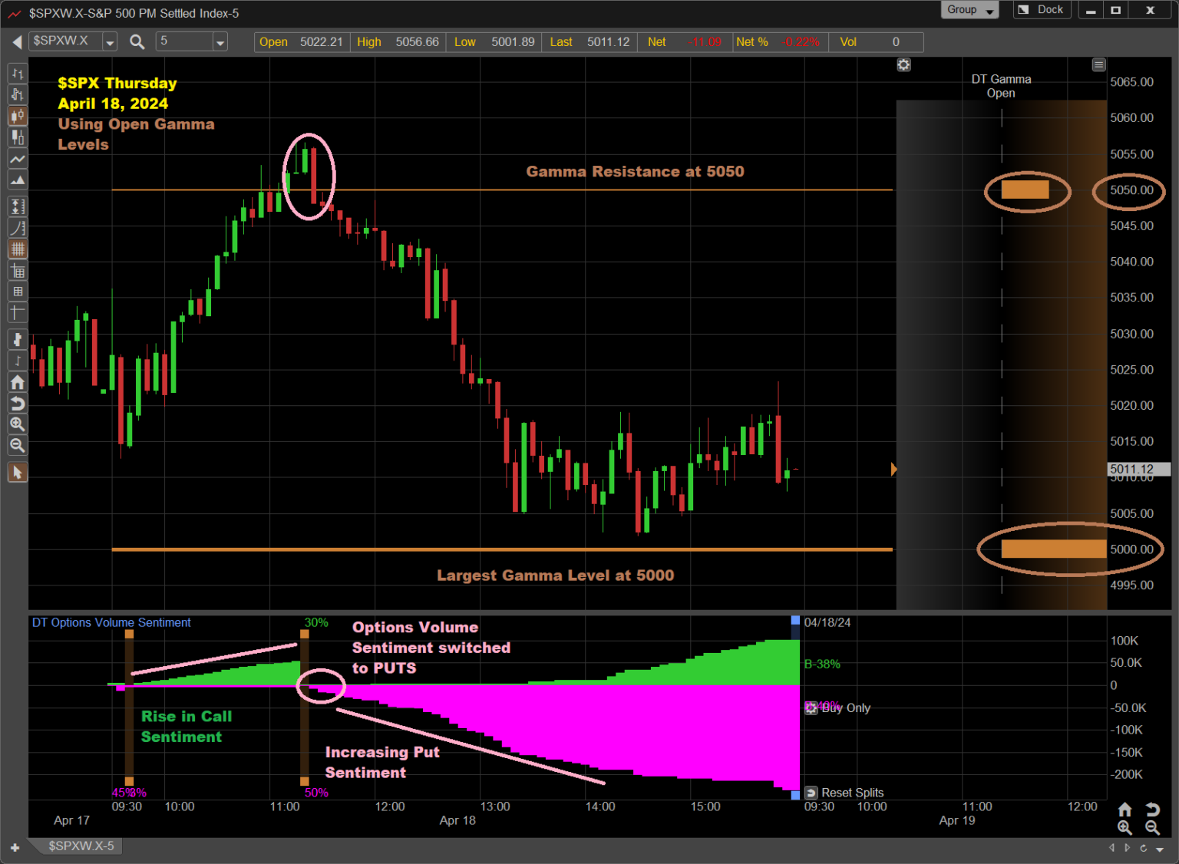1179x864 pixels.
Task: Select the pointer cursor tool
Action: pos(17,473)
